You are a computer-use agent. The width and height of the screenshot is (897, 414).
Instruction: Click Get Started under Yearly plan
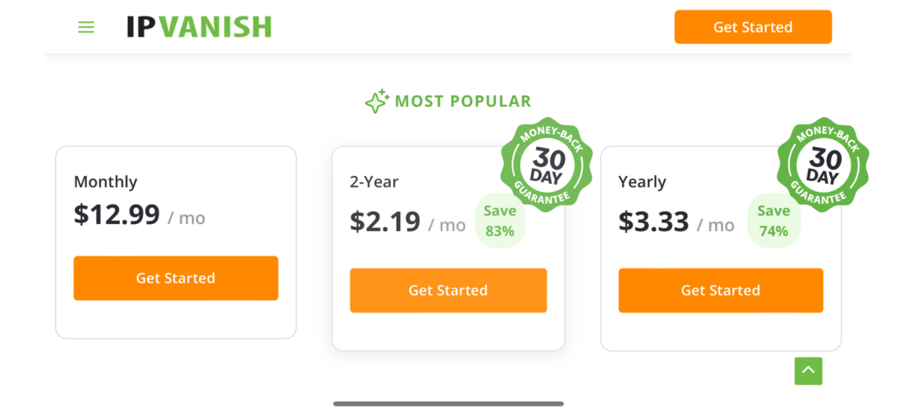tap(721, 291)
